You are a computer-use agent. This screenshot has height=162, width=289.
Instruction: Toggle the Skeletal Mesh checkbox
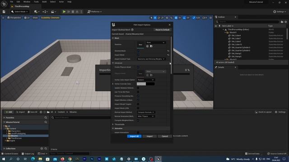[138, 51]
